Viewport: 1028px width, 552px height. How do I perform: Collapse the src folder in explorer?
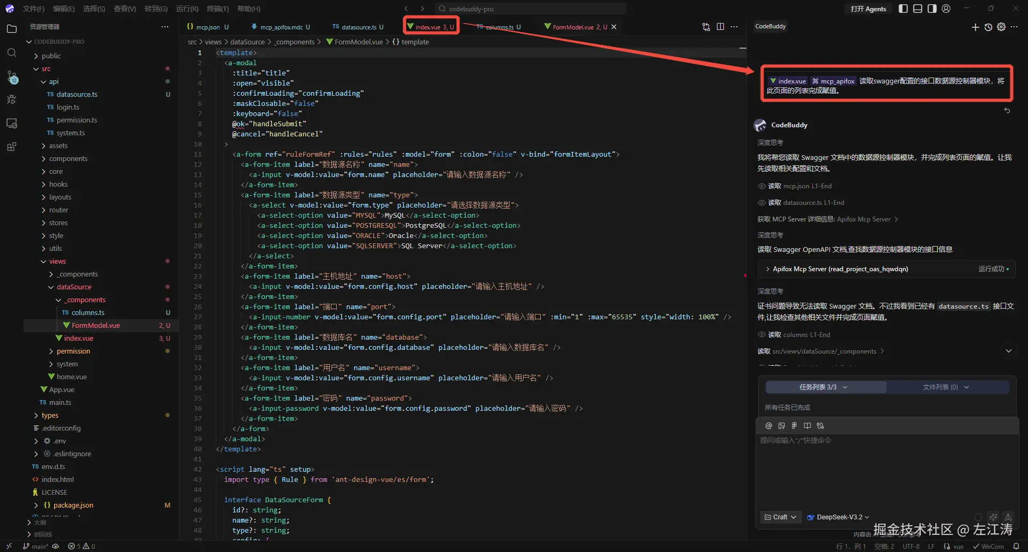pyautogui.click(x=45, y=68)
